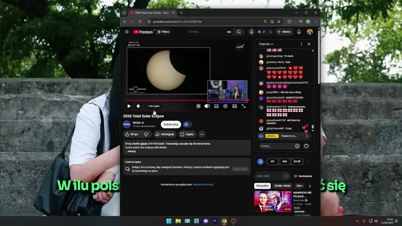Open the tab search dropdown in Chrome
This screenshot has width=402, height=226.
click(x=124, y=13)
